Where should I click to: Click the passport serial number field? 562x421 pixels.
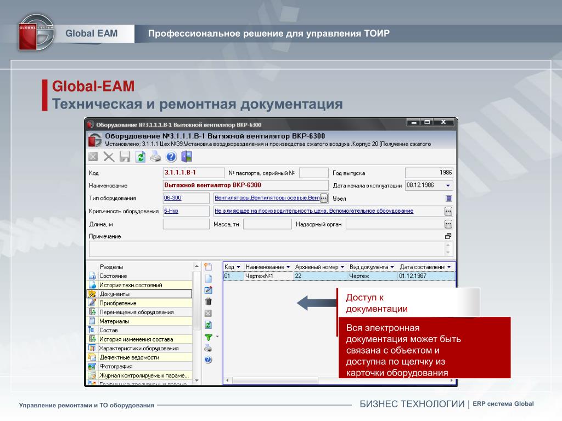(x=313, y=173)
